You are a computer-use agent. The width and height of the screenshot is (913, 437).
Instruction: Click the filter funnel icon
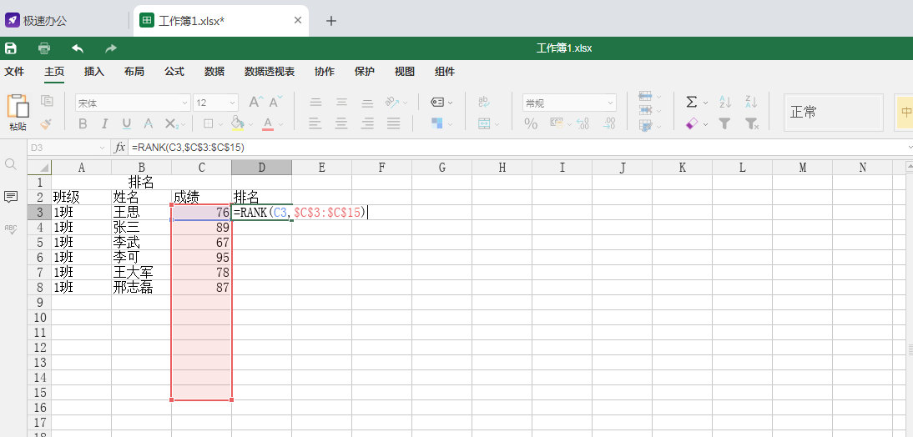tap(724, 123)
